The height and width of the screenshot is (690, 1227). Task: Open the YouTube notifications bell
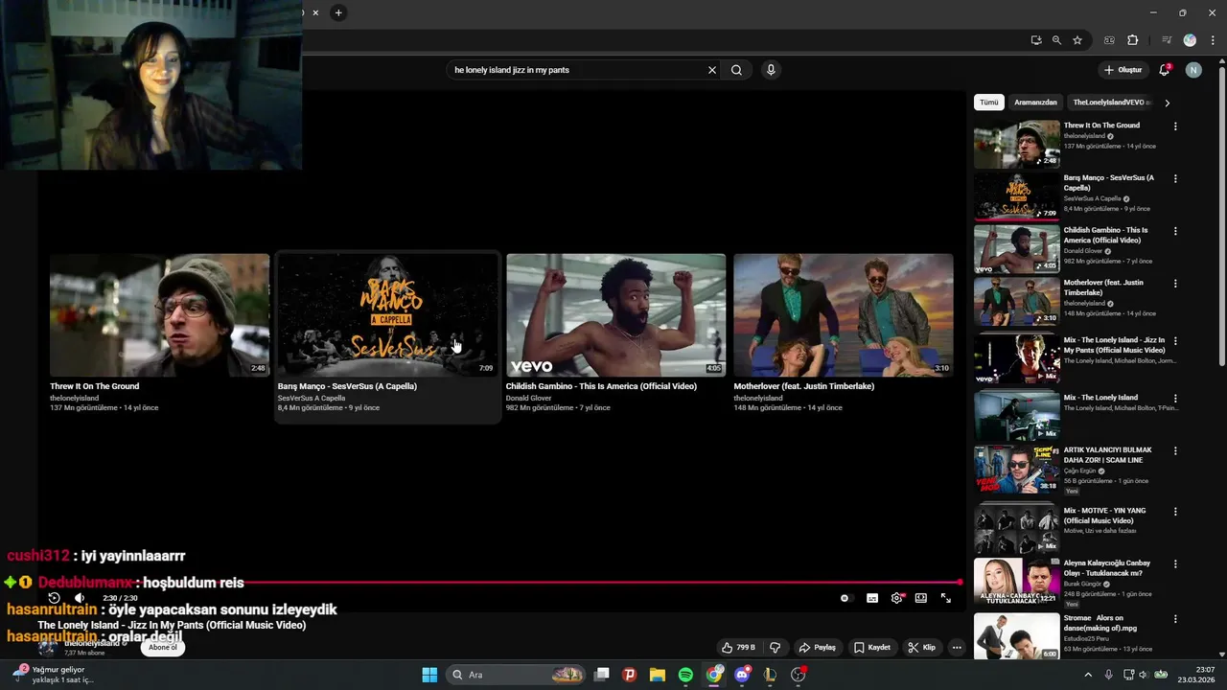coord(1165,70)
